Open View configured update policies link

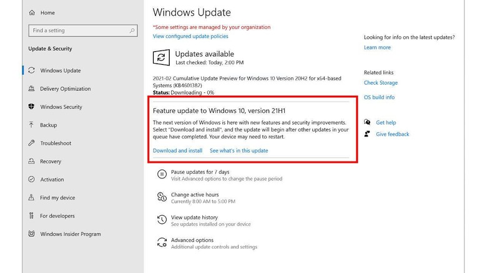click(x=190, y=36)
